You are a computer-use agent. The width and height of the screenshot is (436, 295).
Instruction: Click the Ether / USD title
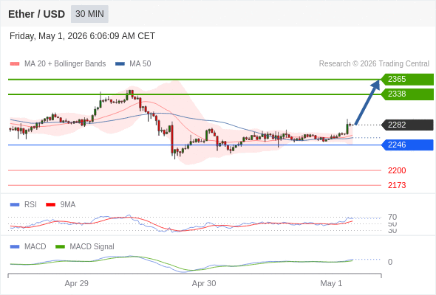coord(36,14)
